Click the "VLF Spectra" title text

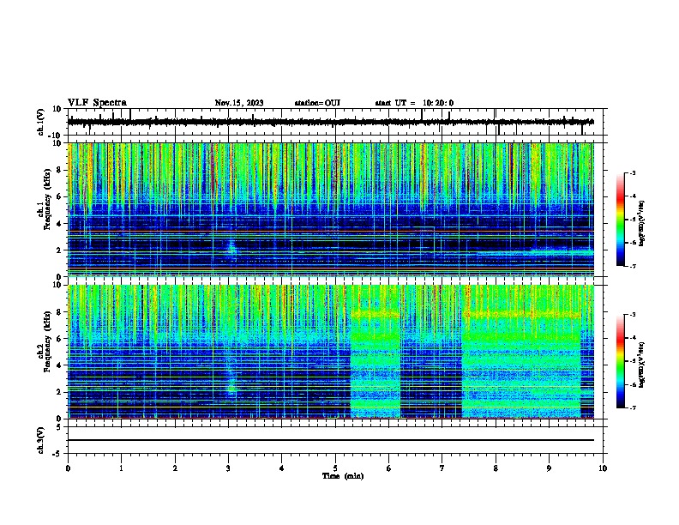coord(97,103)
